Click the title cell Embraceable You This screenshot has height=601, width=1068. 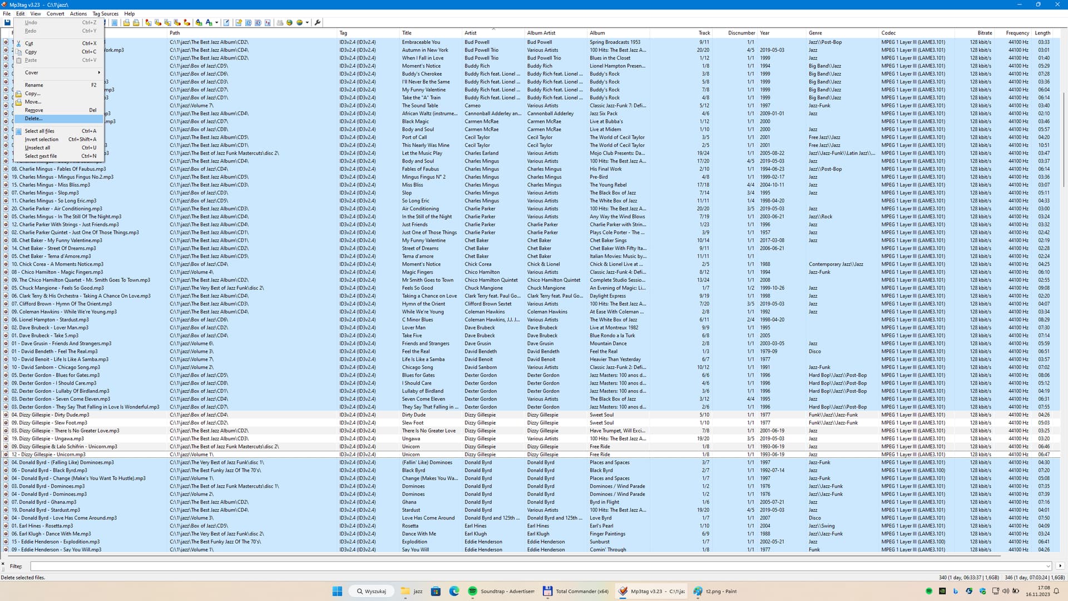click(421, 42)
